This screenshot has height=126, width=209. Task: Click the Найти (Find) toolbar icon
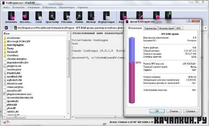coord(79,17)
